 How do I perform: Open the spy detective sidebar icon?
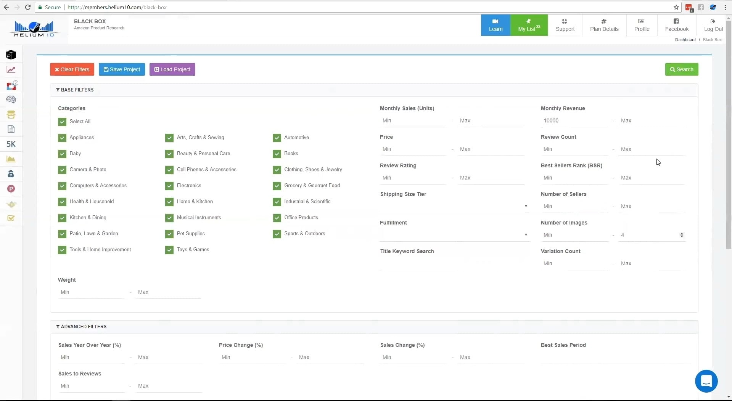click(x=11, y=174)
